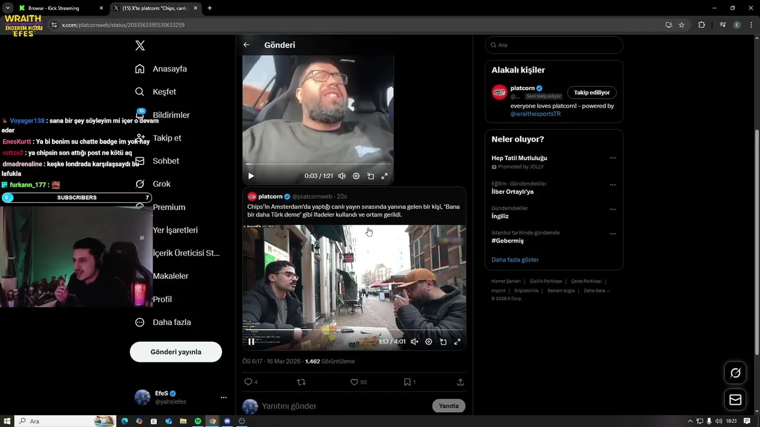
Task: Open Gizlilik Politikası footer link
Action: click(x=546, y=281)
